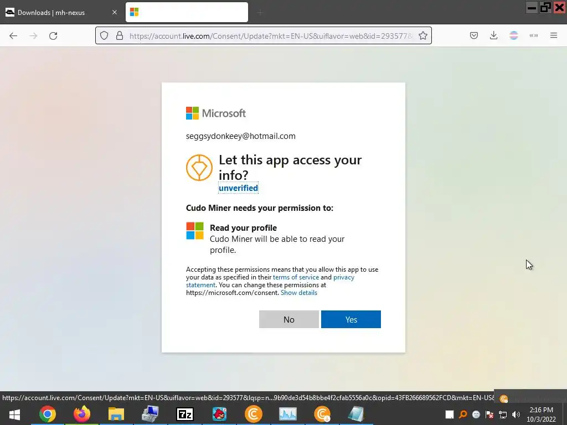Click the orange Cudo Miner app logo
The image size is (567, 425).
point(199,168)
